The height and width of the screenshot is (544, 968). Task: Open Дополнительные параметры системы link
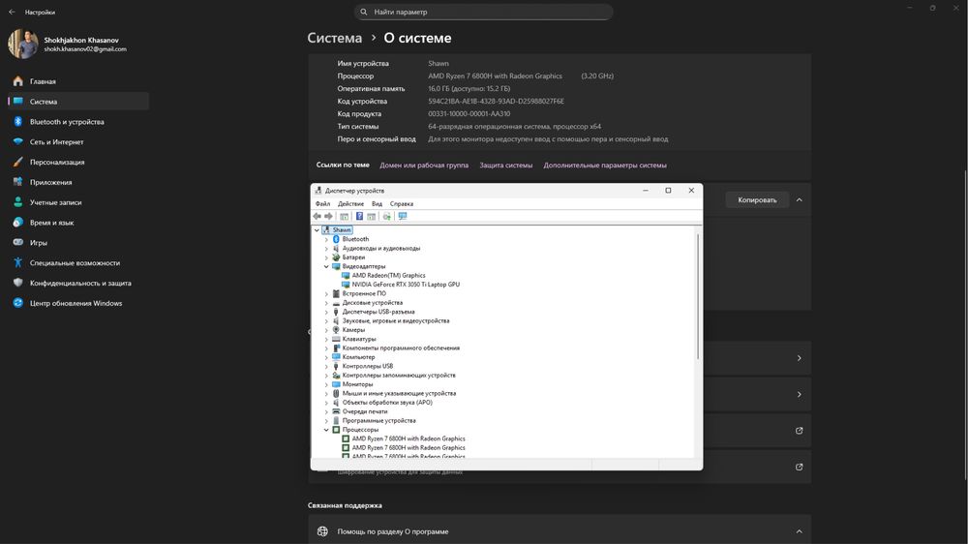click(604, 166)
